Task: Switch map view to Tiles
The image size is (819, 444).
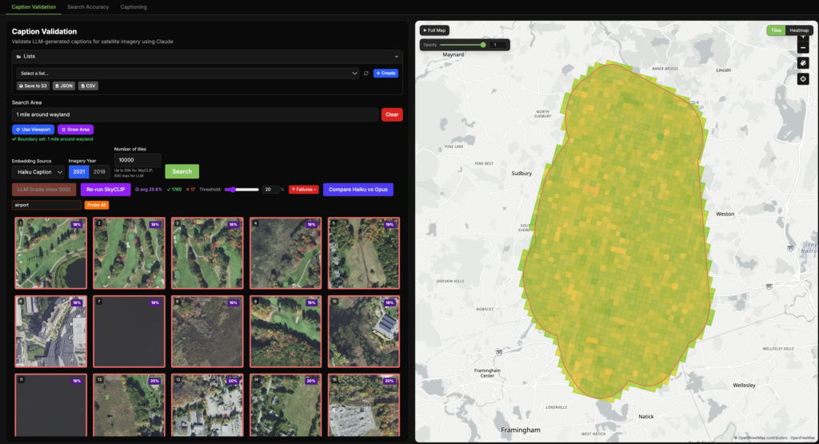Action: pos(776,30)
